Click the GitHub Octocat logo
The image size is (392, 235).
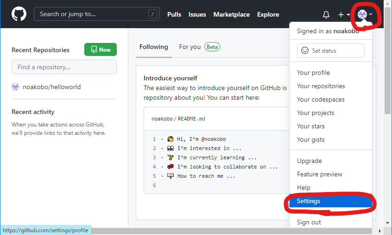pos(19,14)
